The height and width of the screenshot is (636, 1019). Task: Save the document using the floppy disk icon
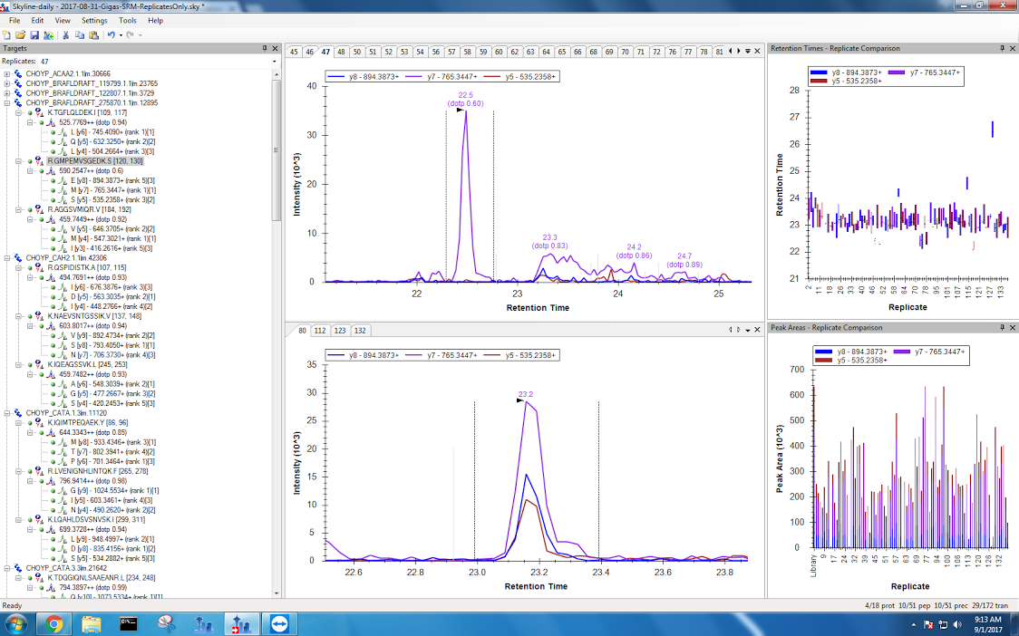[x=34, y=34]
